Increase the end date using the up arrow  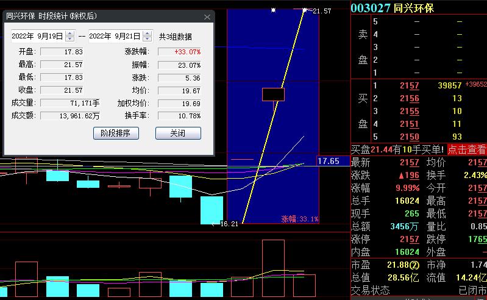(x=147, y=34)
